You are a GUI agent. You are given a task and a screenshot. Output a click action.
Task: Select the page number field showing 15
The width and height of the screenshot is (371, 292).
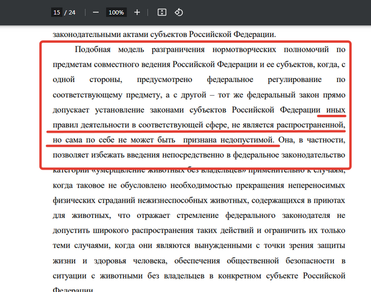coord(57,12)
